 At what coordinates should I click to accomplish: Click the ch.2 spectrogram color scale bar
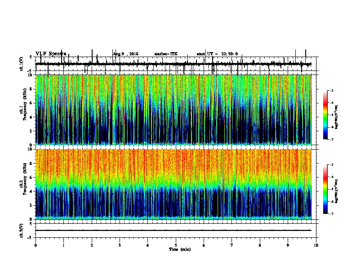point(325,189)
